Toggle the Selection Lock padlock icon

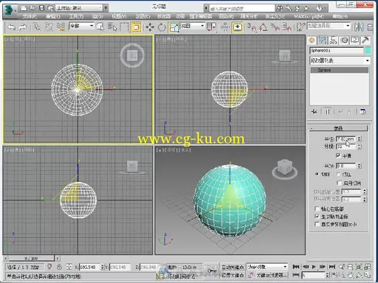point(59,267)
